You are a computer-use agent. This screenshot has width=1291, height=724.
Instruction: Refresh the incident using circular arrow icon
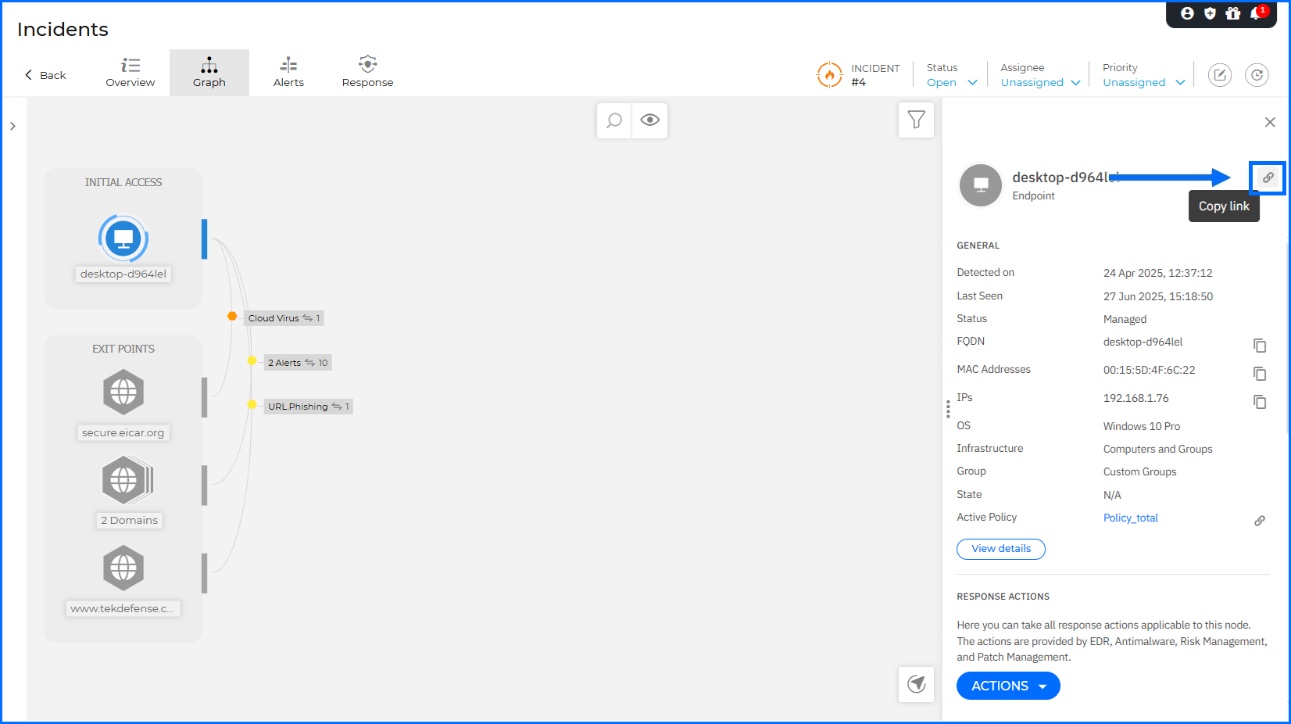[x=1256, y=75]
